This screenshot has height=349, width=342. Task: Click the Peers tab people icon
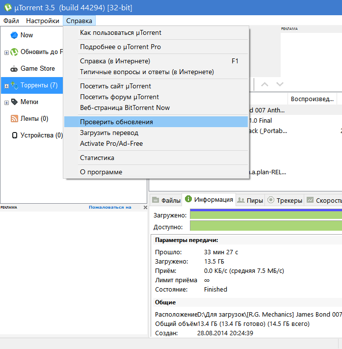241,200
